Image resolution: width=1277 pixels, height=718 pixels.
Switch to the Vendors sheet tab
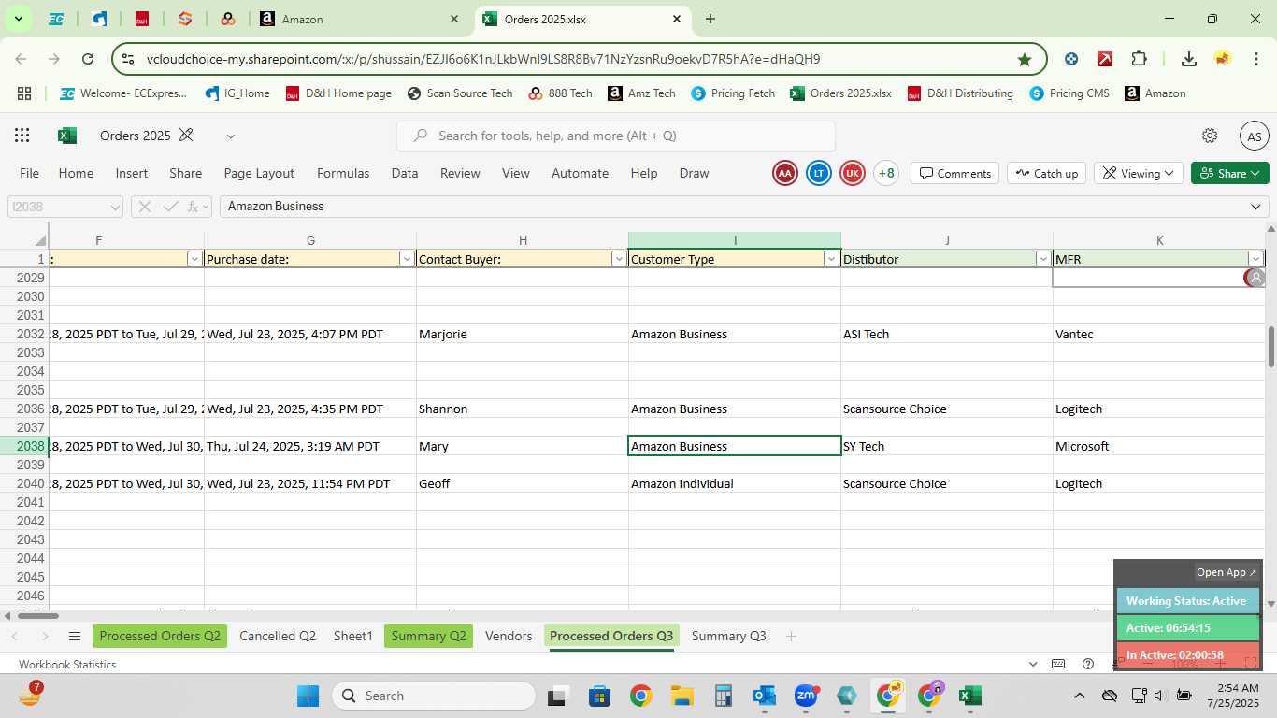(509, 637)
